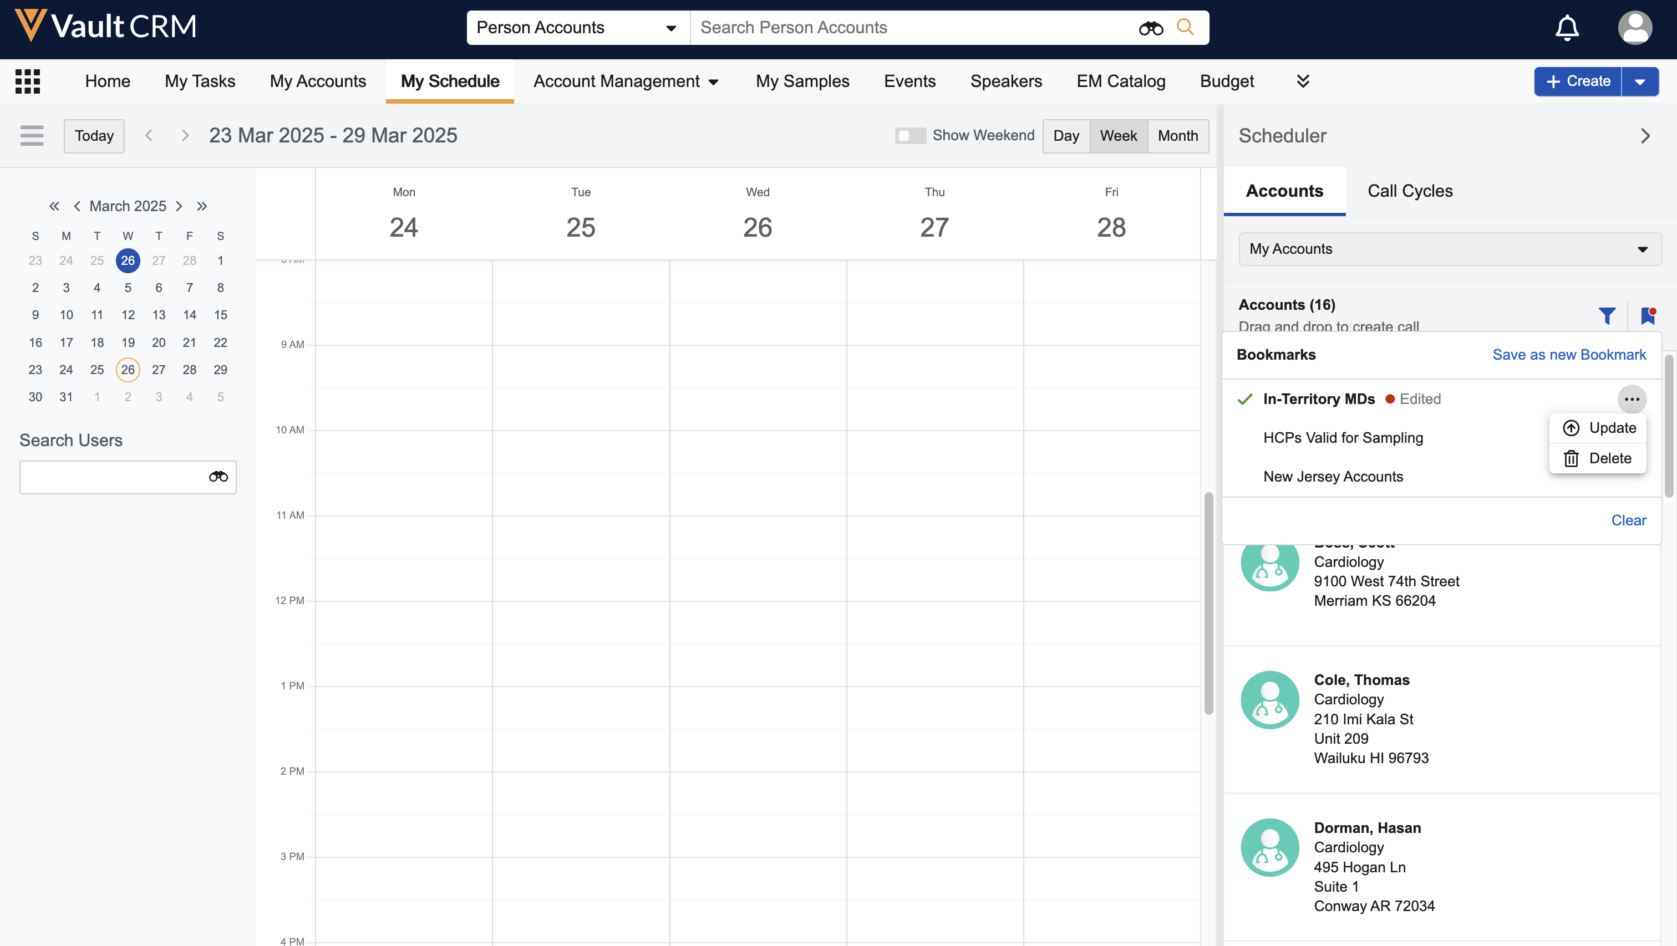Image resolution: width=1677 pixels, height=946 pixels.
Task: Switch the calendar to Day view
Action: [1066, 135]
